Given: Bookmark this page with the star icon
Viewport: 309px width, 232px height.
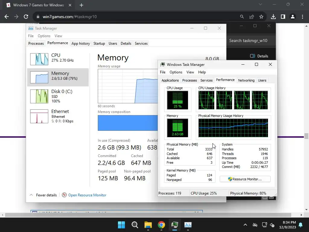Looking at the screenshot, I should [x=261, y=17].
